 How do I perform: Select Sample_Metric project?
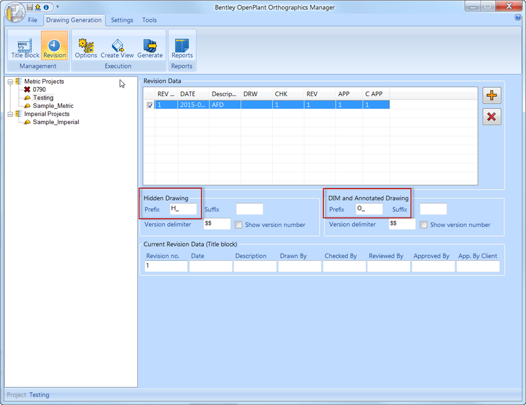click(x=53, y=106)
